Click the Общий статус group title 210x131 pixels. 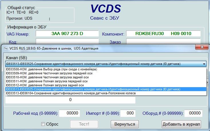click(21, 8)
